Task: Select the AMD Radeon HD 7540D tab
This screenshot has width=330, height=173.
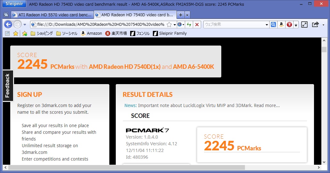Action: (135, 15)
